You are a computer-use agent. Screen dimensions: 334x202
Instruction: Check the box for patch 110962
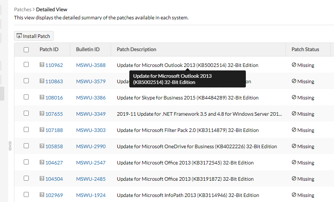click(x=26, y=64)
